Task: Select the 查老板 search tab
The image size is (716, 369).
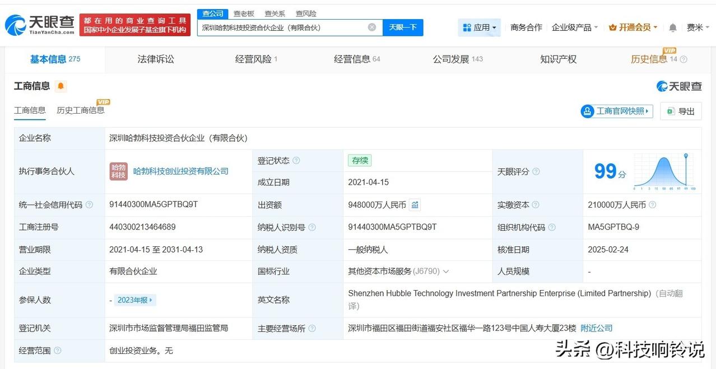Action: (244, 13)
